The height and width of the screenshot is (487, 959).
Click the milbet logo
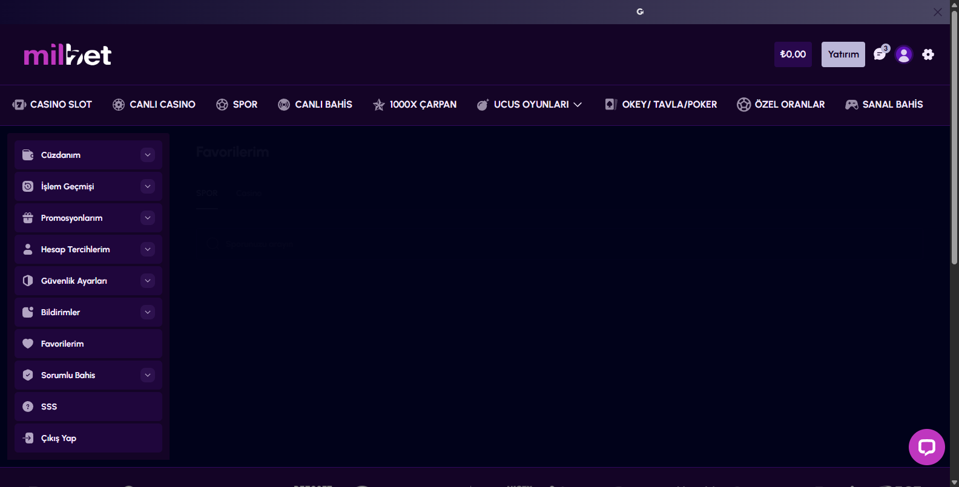[x=67, y=54]
